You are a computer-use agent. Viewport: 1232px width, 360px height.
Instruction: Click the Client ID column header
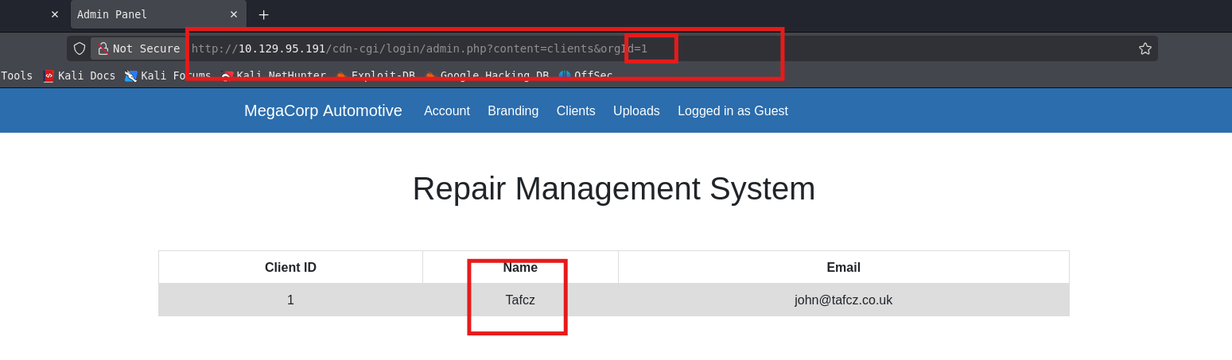point(290,268)
